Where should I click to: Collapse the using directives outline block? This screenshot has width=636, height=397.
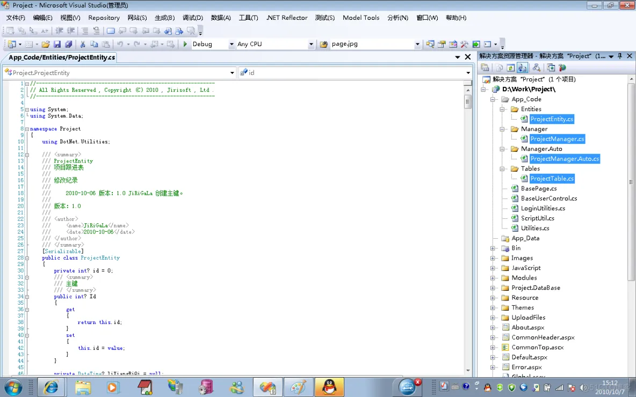click(x=27, y=109)
